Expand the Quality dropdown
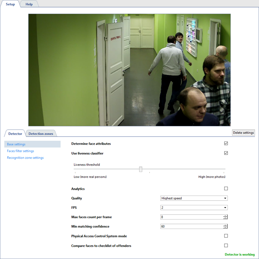This screenshot has height=259, width=259. (194, 198)
